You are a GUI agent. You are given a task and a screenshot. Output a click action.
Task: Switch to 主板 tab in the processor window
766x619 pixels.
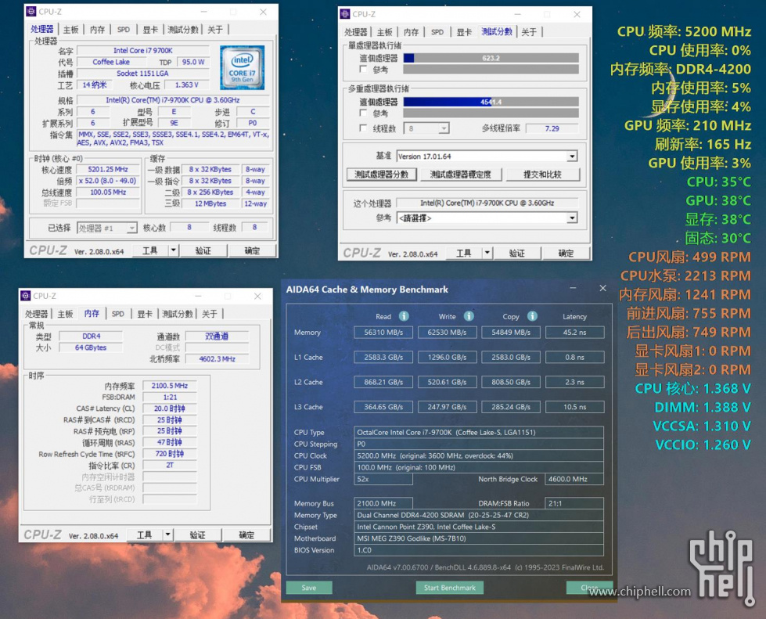click(71, 30)
